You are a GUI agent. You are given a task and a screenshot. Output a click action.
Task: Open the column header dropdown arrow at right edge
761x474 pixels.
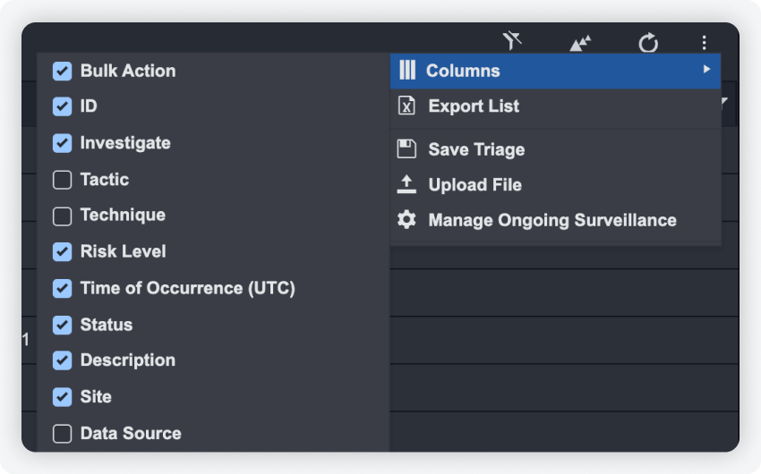point(723,104)
